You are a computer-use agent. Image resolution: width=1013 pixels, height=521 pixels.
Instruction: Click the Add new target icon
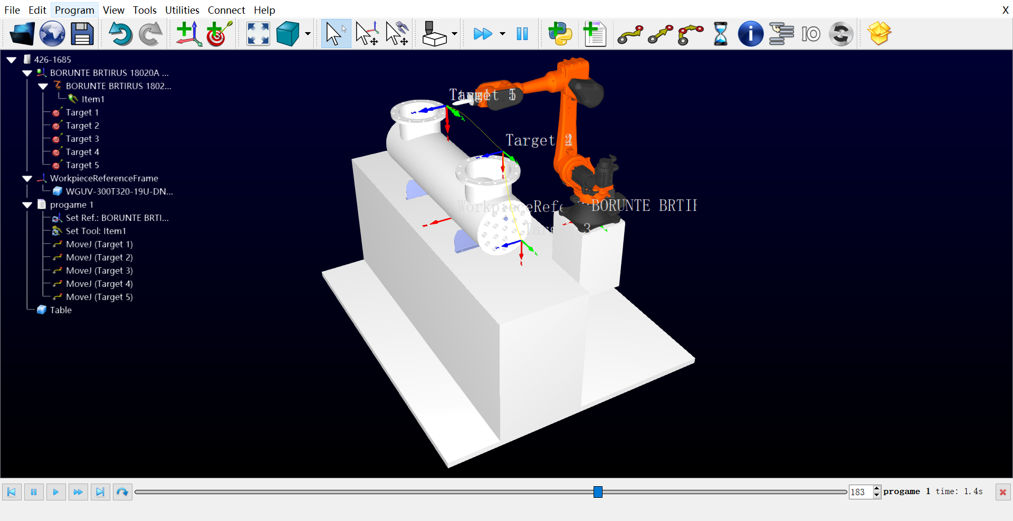218,34
